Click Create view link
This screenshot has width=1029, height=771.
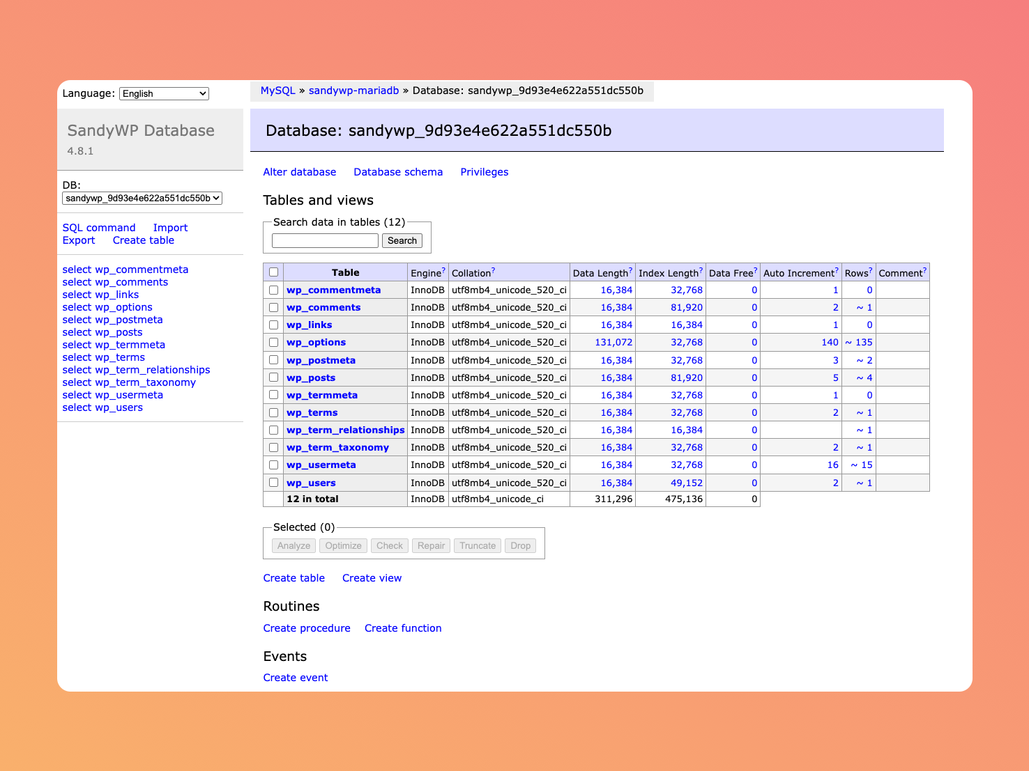372,578
